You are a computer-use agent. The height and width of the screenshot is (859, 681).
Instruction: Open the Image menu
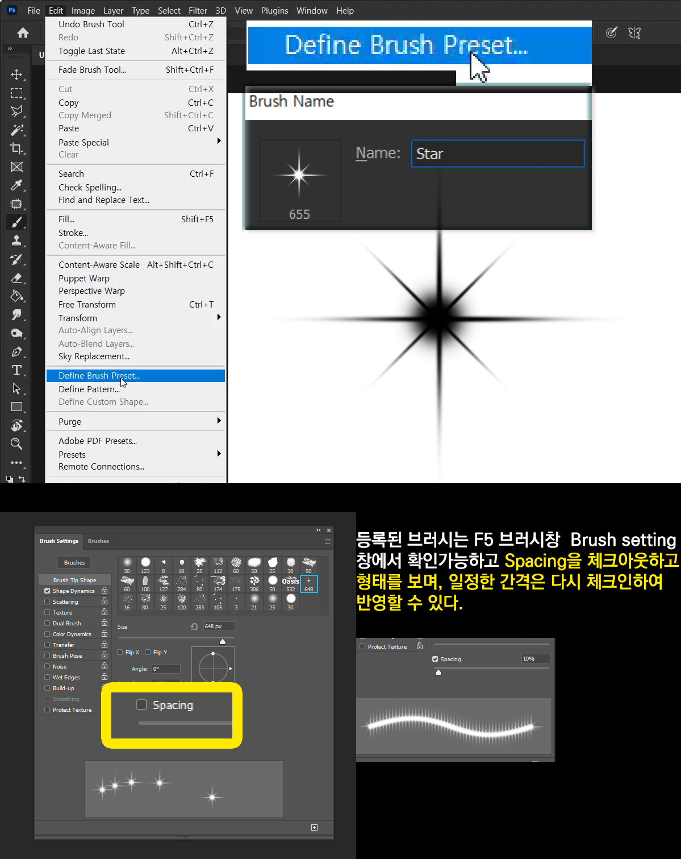click(83, 10)
